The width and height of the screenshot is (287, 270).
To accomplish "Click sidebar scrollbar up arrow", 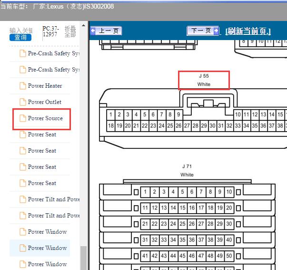I will point(83,25).
